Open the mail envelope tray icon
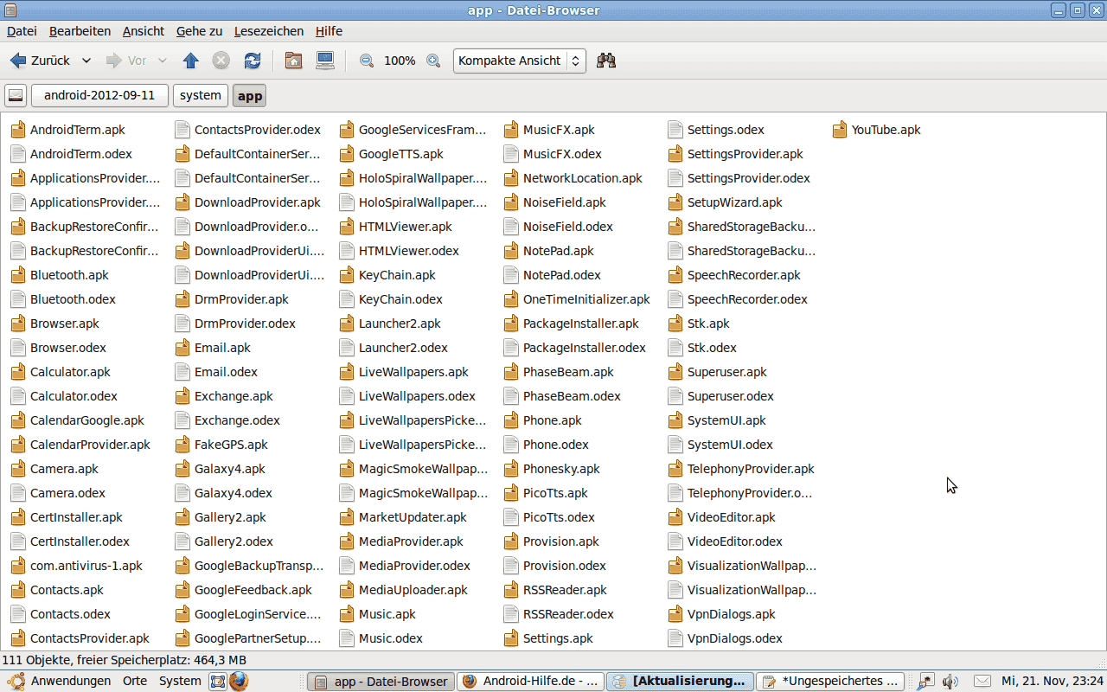 [x=982, y=681]
